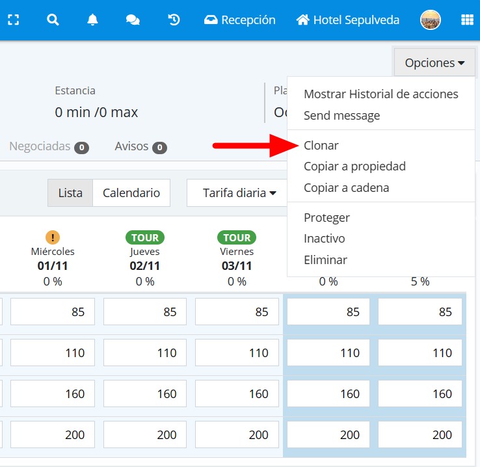This screenshot has height=467, width=480.
Task: Click the user avatar picture
Action: click(431, 20)
